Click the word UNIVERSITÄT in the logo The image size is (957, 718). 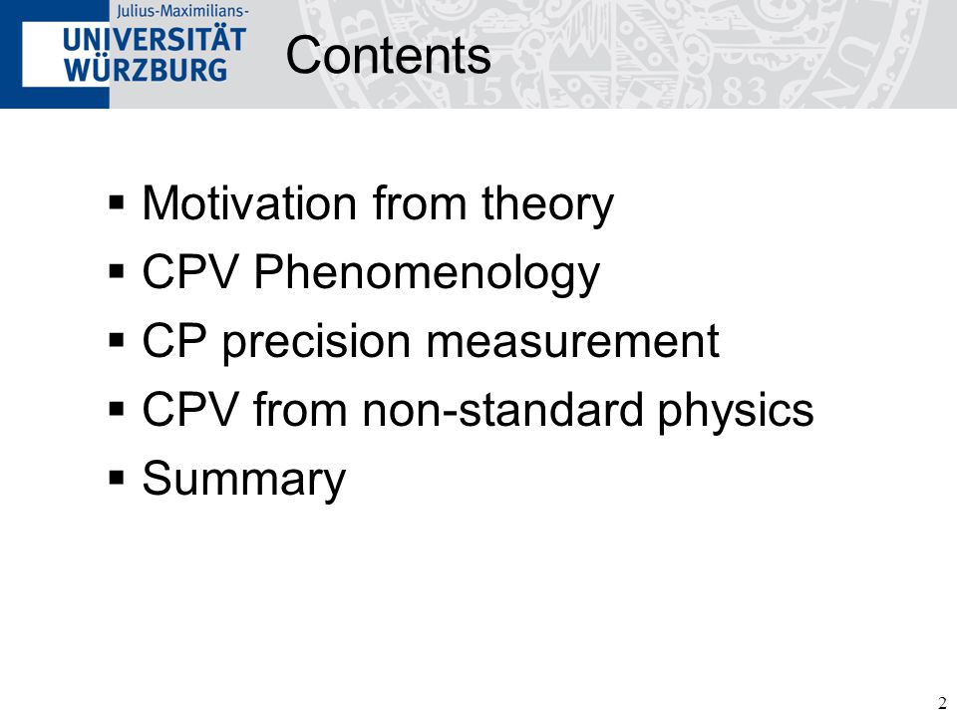pos(154,39)
